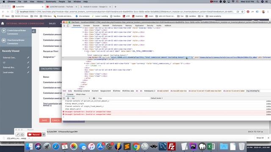This screenshot has height=152, width=271.
Task: Bookmark this page with the star icon
Action: pyautogui.click(x=242, y=12)
